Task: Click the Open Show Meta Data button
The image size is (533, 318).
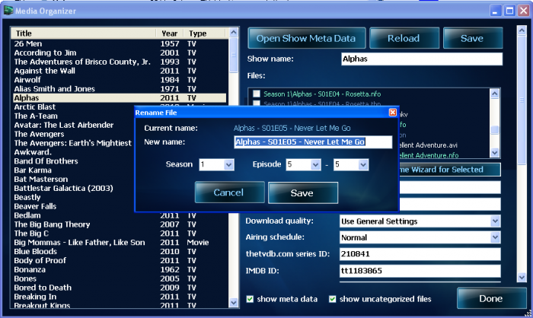Action: 306,38
